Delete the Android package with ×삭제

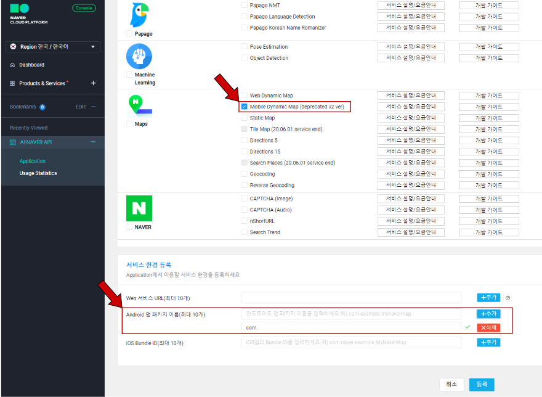coord(488,327)
